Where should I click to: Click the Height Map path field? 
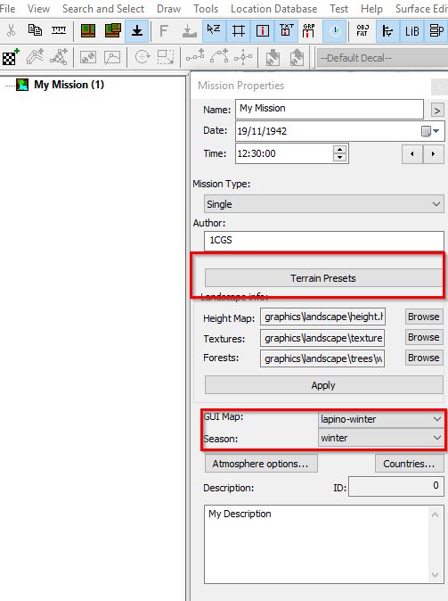click(322, 317)
